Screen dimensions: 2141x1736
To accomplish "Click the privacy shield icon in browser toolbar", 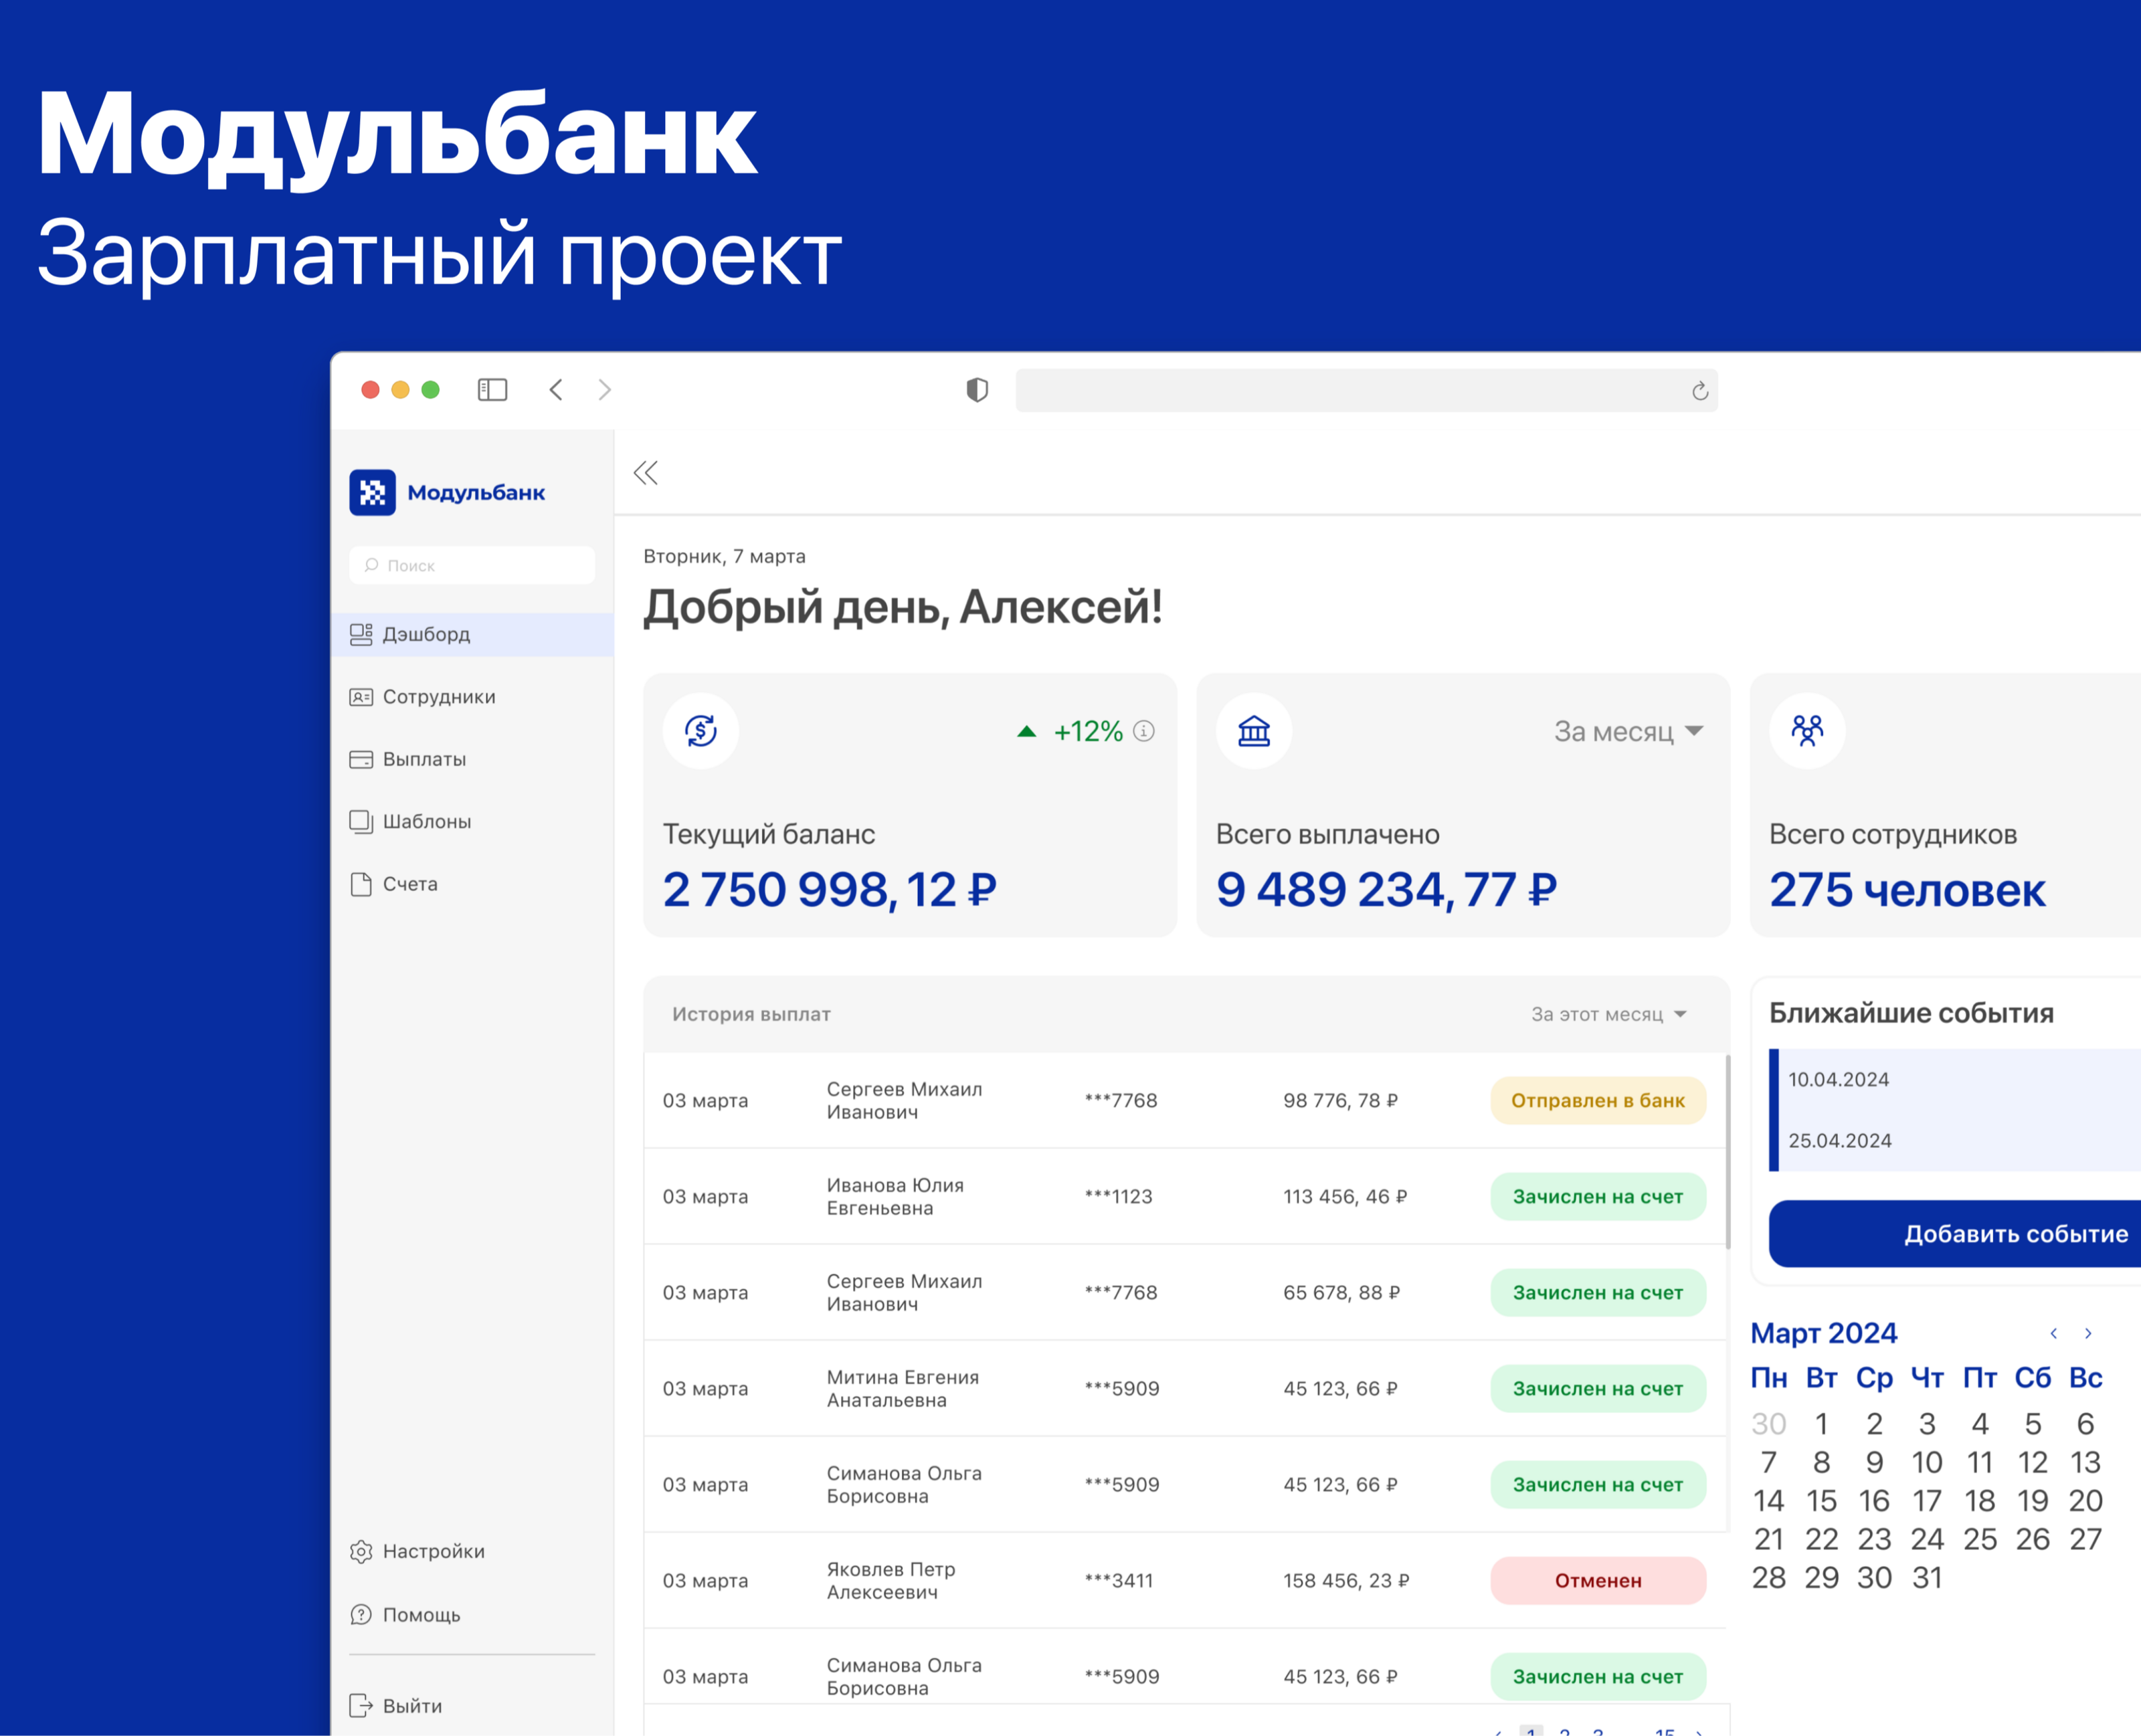I will pyautogui.click(x=977, y=390).
